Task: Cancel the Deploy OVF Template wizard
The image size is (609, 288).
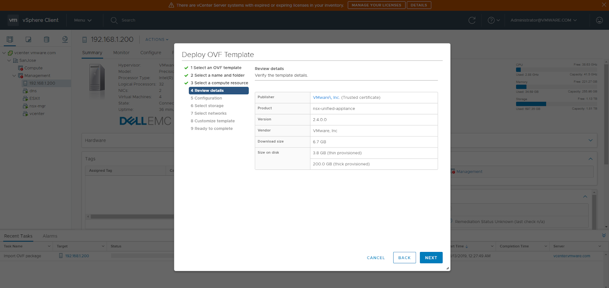Action: pyautogui.click(x=376, y=258)
